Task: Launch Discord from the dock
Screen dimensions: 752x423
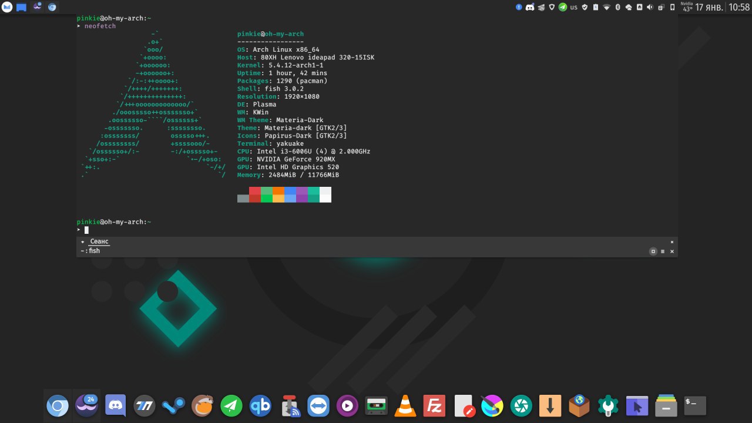Action: pos(116,406)
